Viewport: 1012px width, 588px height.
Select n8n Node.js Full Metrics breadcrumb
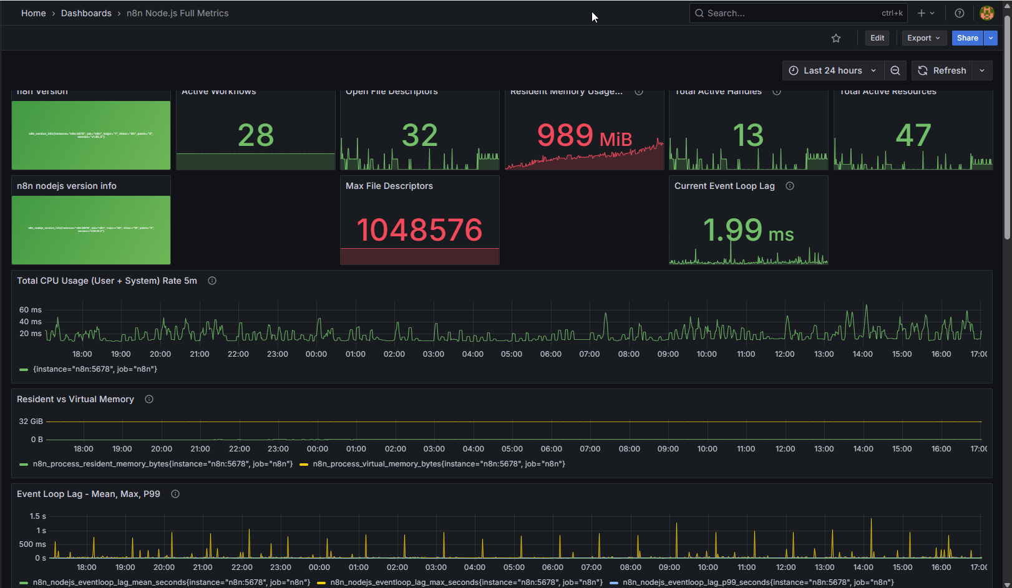pyautogui.click(x=178, y=13)
